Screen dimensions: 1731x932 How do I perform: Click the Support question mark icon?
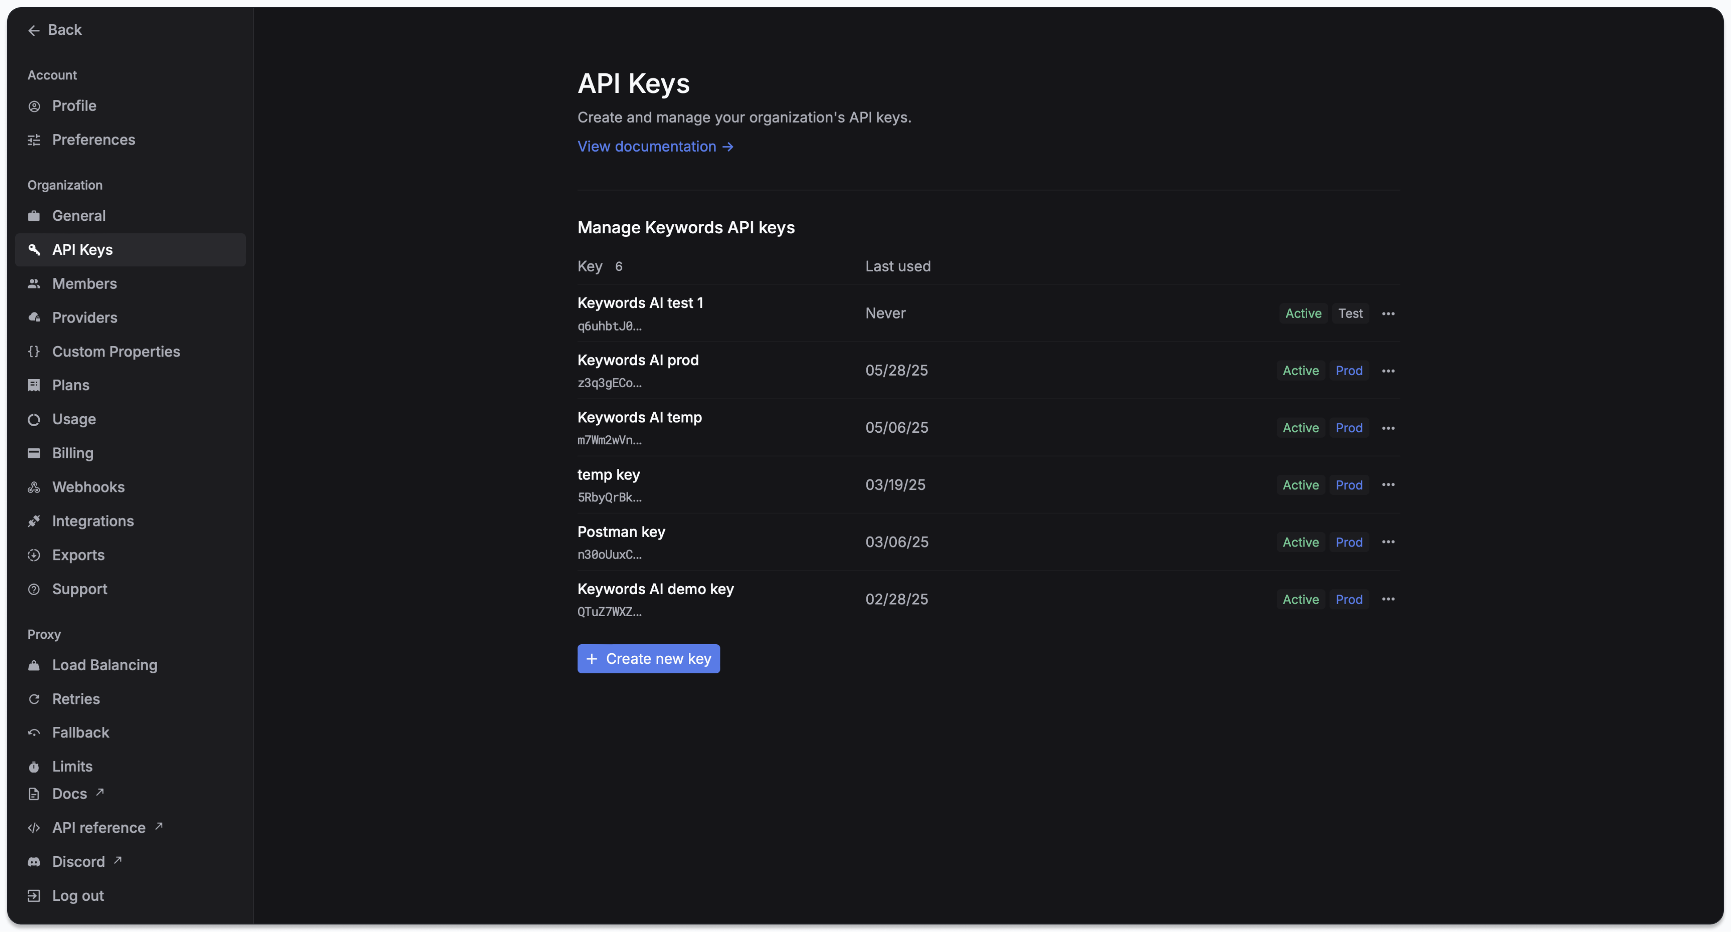(x=33, y=589)
